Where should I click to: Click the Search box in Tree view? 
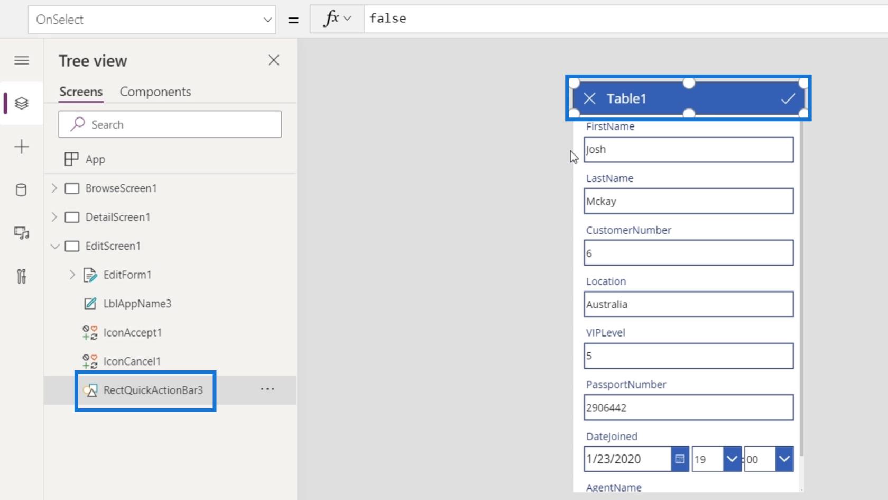point(170,124)
